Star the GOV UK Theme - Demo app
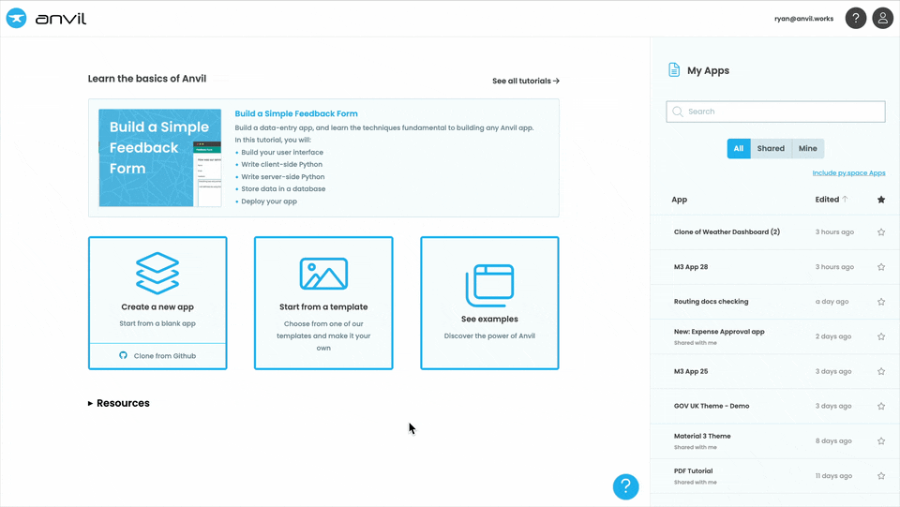 tap(881, 406)
